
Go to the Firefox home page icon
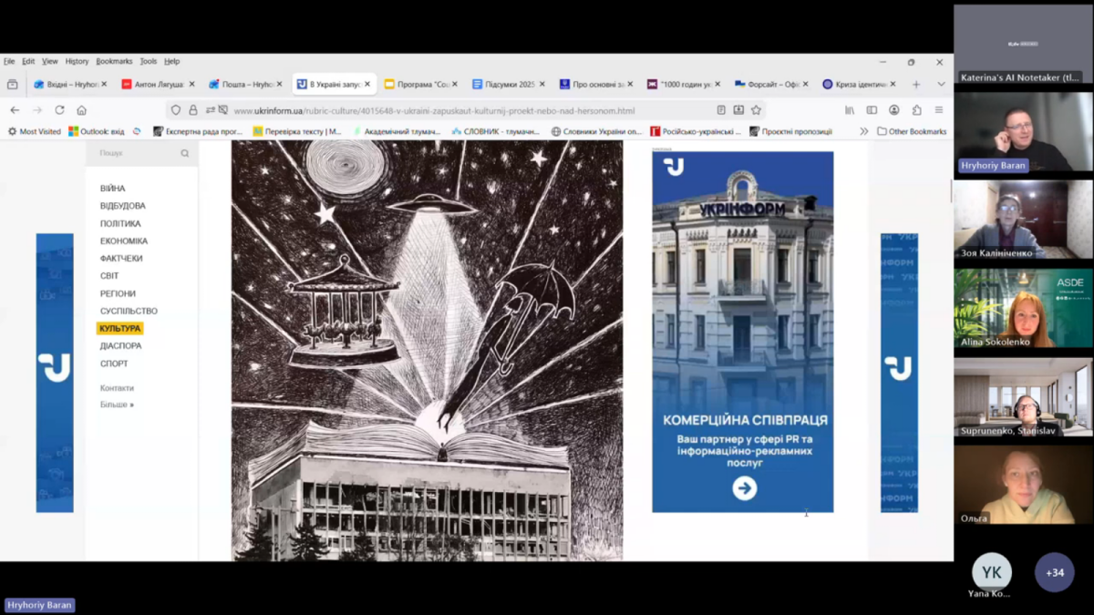(81, 110)
